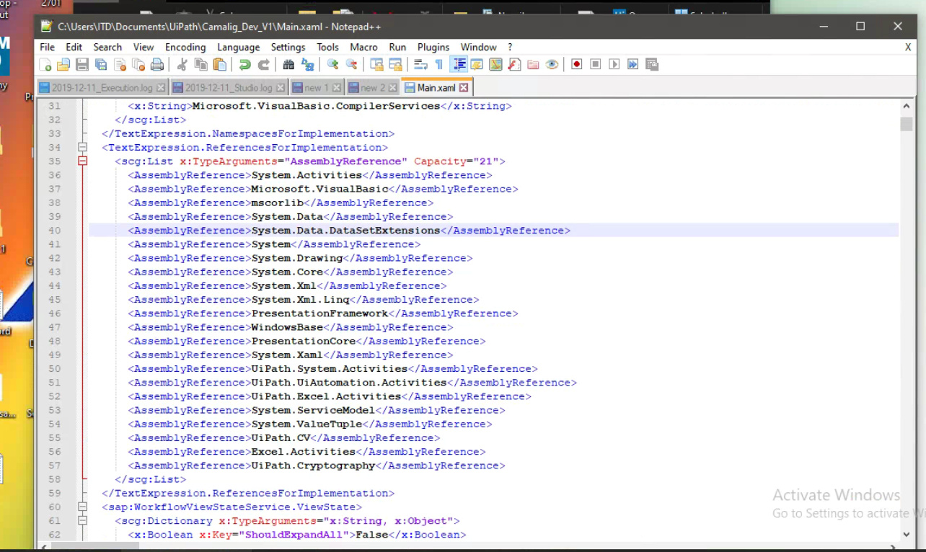The image size is (926, 552).
Task: Collapse the fold marker on line 34
Action: click(82, 147)
